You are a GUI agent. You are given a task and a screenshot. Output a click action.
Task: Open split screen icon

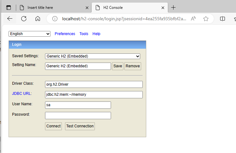[222, 19]
